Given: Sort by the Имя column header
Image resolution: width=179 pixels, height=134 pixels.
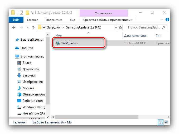Looking at the screenshot, I should click(x=59, y=36).
